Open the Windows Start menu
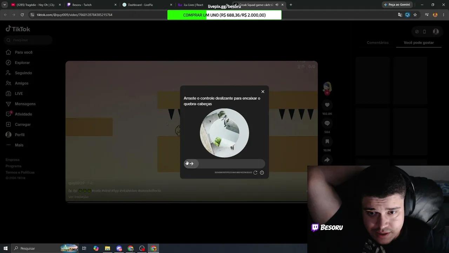 6,248
